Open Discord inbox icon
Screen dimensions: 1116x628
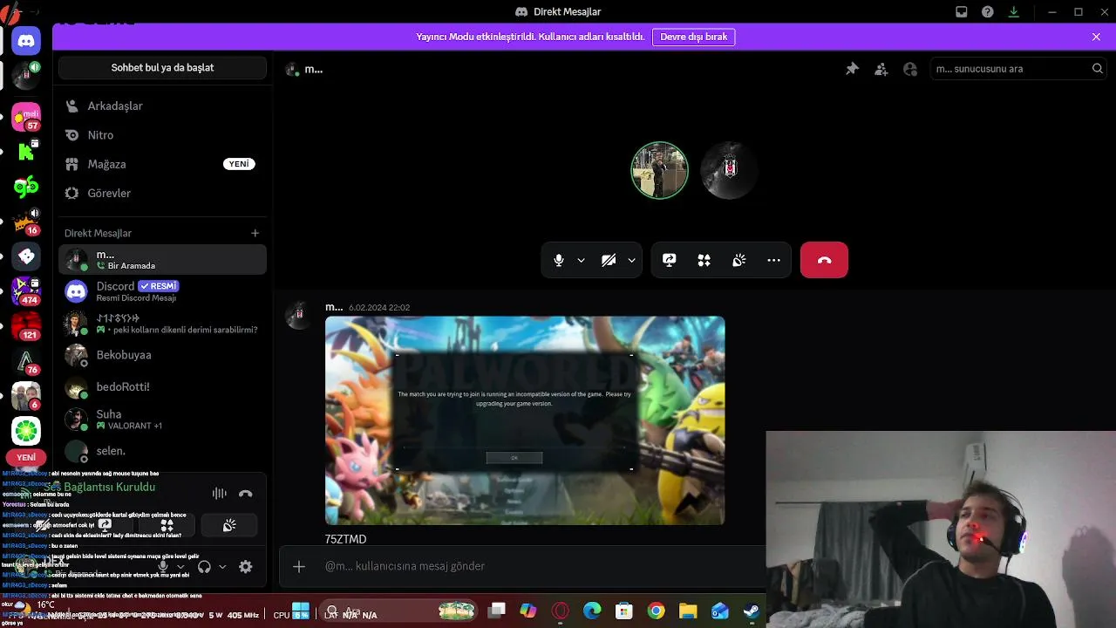pos(961,12)
